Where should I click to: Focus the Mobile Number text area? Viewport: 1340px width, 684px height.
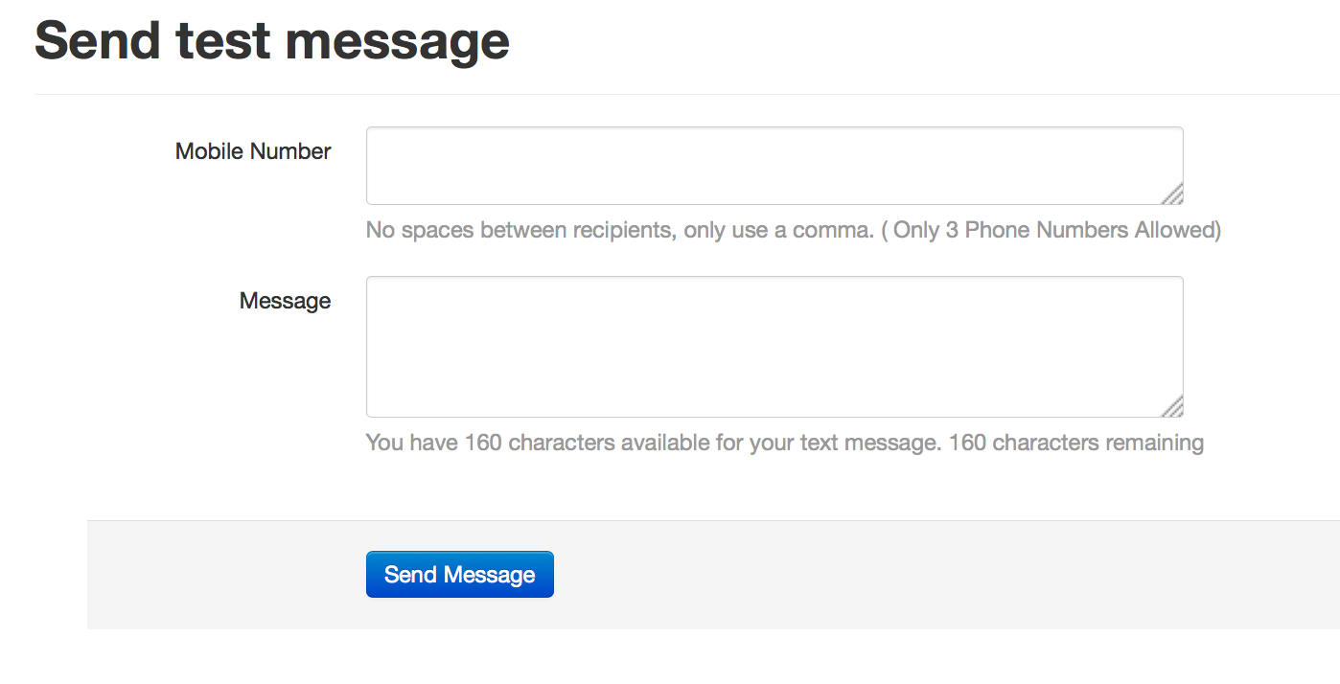pos(774,166)
